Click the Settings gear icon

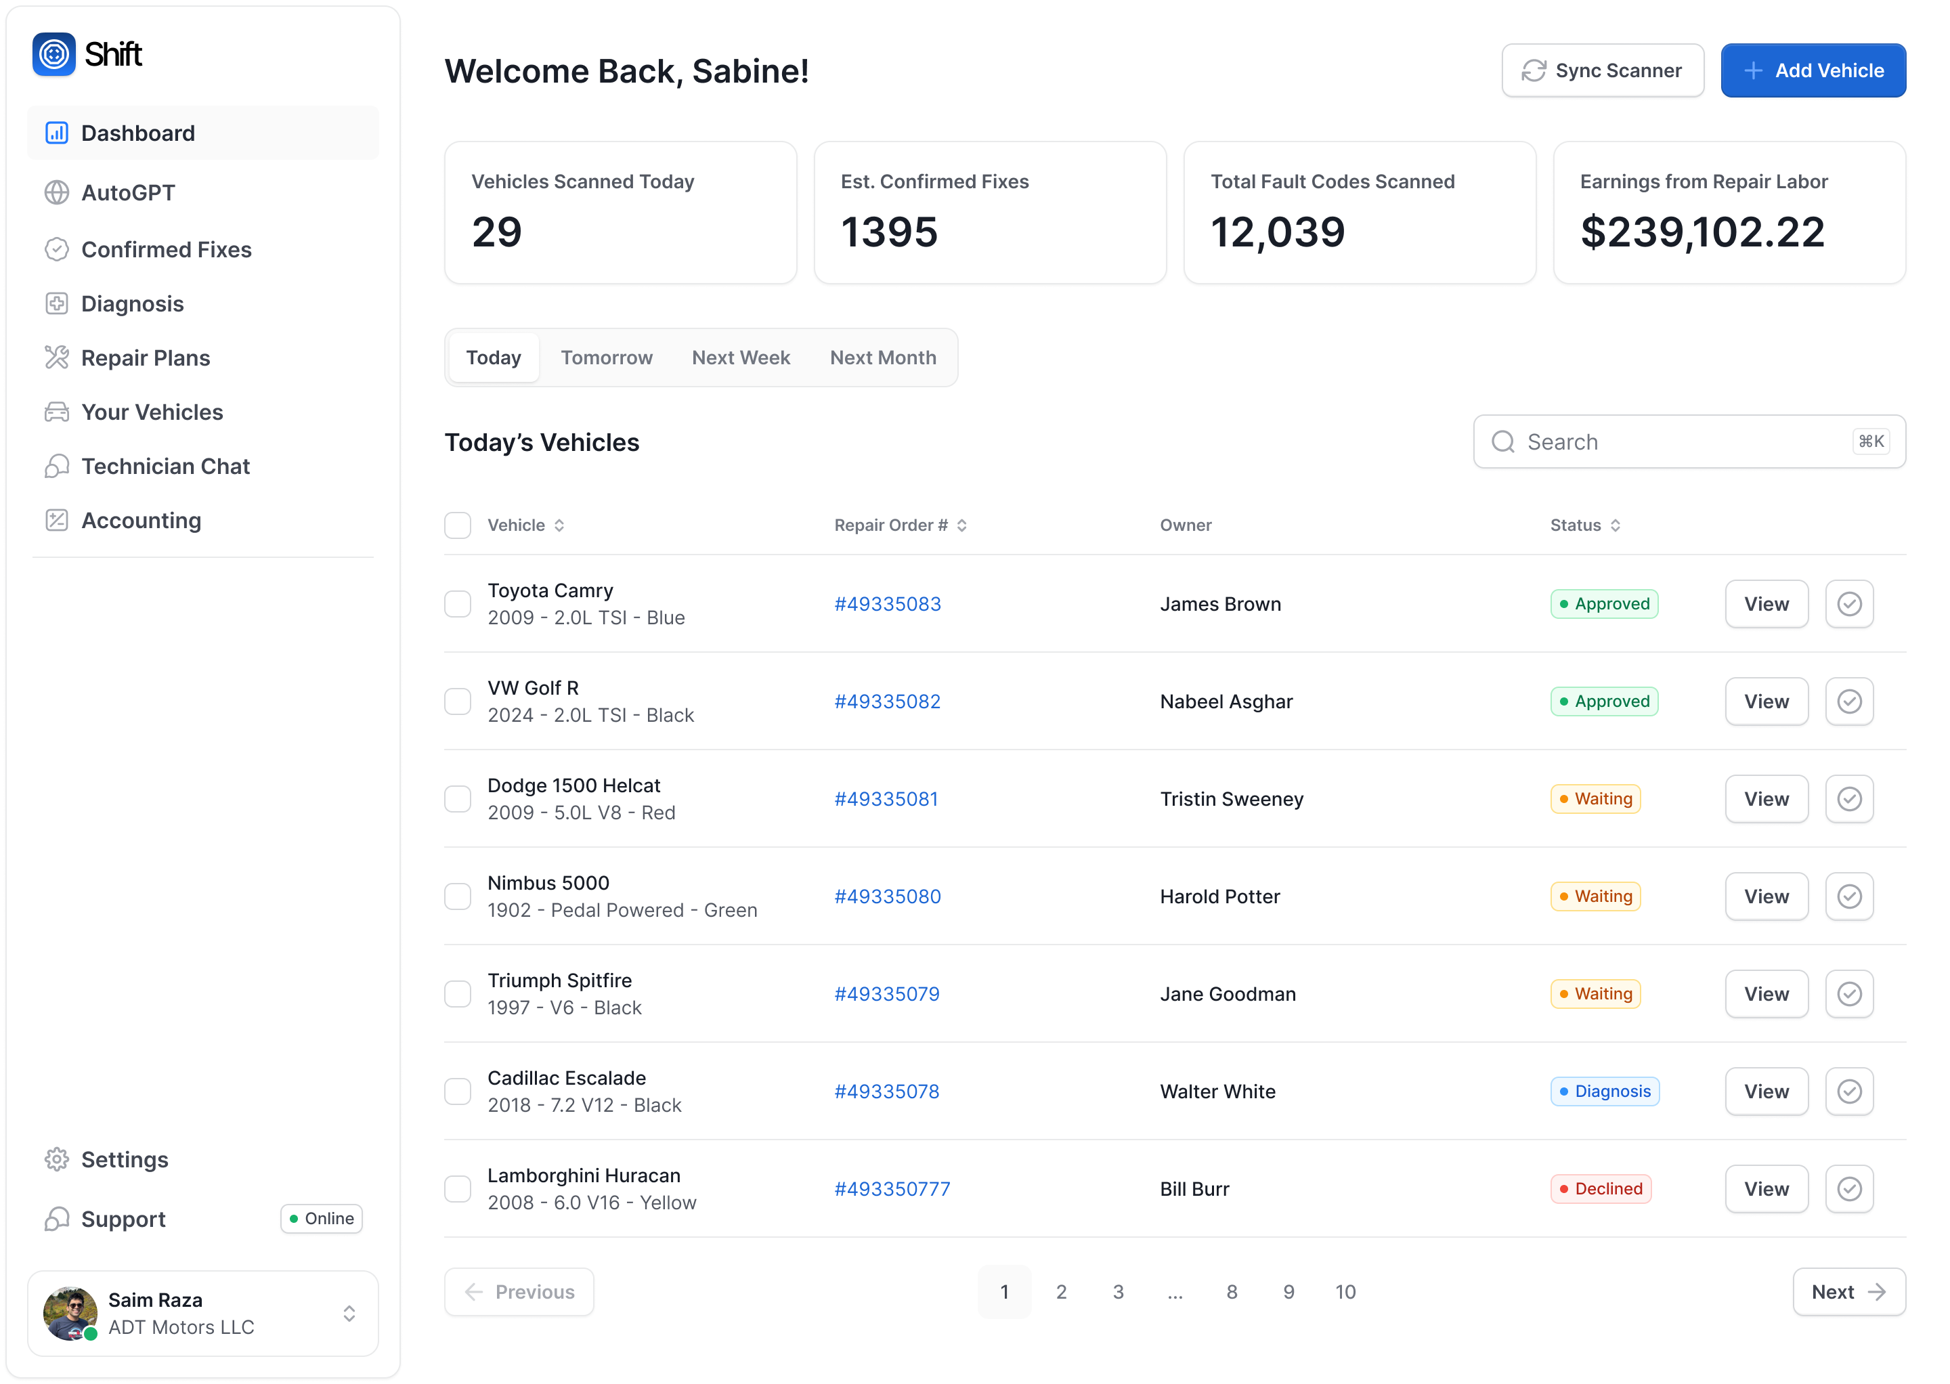click(56, 1159)
